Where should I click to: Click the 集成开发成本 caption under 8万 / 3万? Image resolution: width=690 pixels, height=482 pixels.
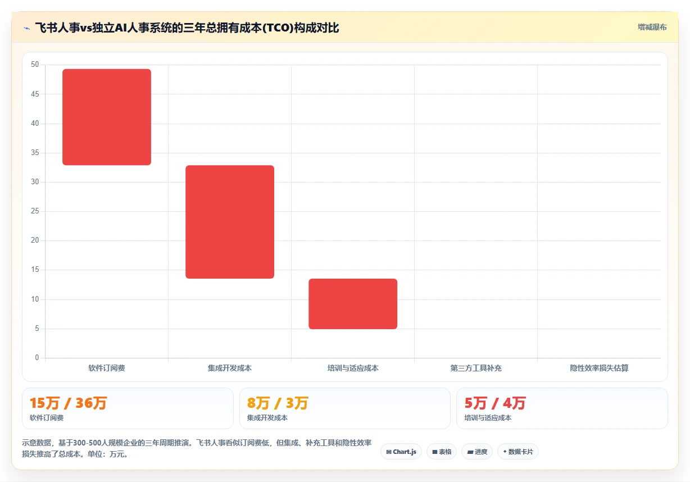tap(267, 418)
